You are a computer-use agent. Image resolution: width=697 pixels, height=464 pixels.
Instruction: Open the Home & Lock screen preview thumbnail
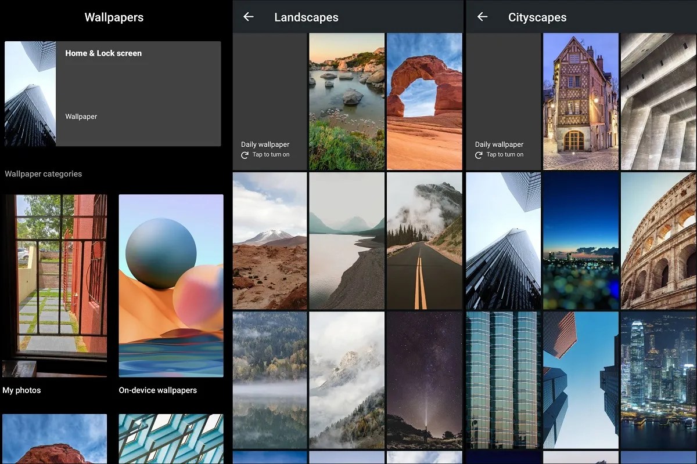point(29,93)
